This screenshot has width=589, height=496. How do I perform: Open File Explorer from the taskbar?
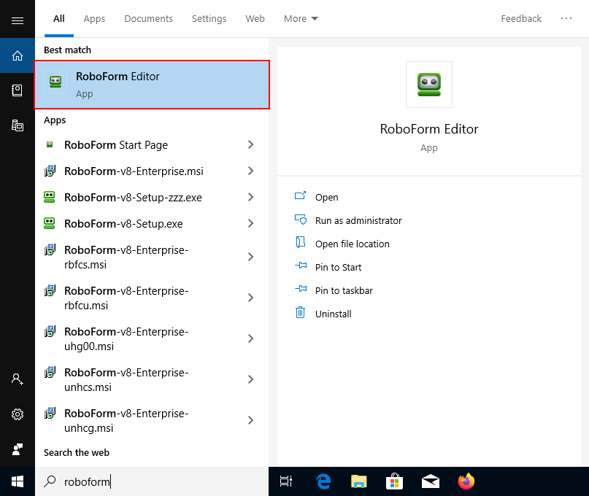(x=358, y=481)
